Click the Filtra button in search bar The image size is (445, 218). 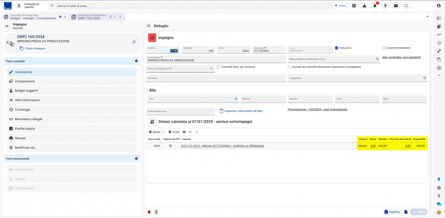(x=340, y=6)
